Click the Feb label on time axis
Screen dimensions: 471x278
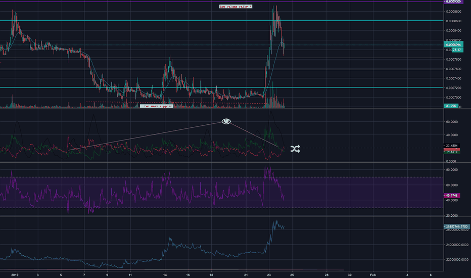[x=373, y=274]
